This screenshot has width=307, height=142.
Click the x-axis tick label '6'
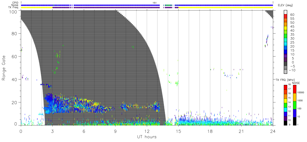[84, 131]
